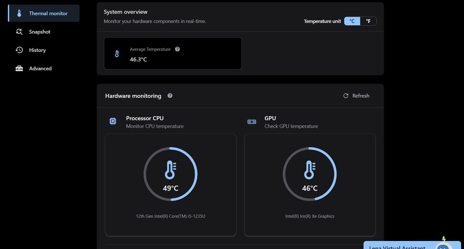
Task: Click the GPU heading
Action: (x=270, y=118)
